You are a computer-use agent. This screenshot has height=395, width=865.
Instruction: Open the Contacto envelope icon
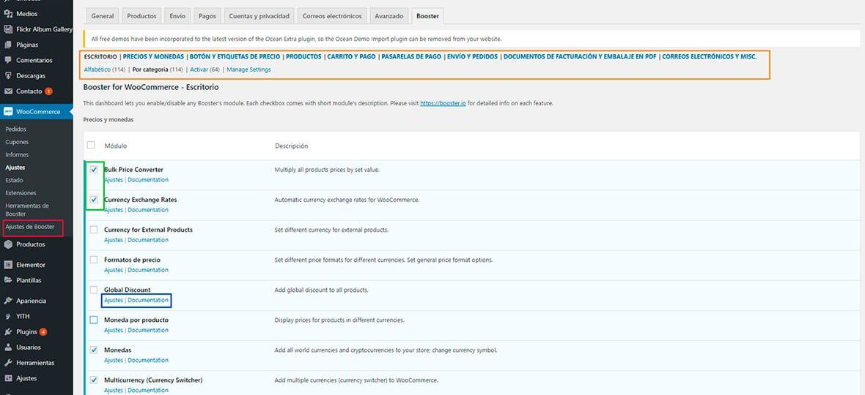point(8,91)
